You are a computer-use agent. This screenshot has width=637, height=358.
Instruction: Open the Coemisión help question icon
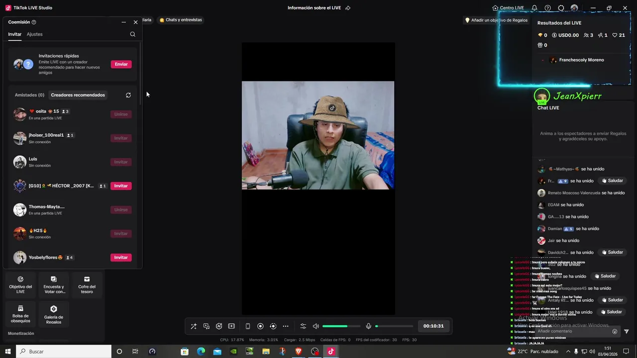click(x=34, y=22)
